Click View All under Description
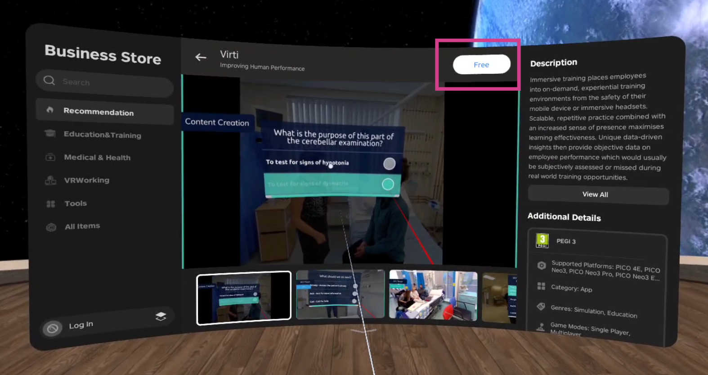The height and width of the screenshot is (375, 708). tap(598, 195)
